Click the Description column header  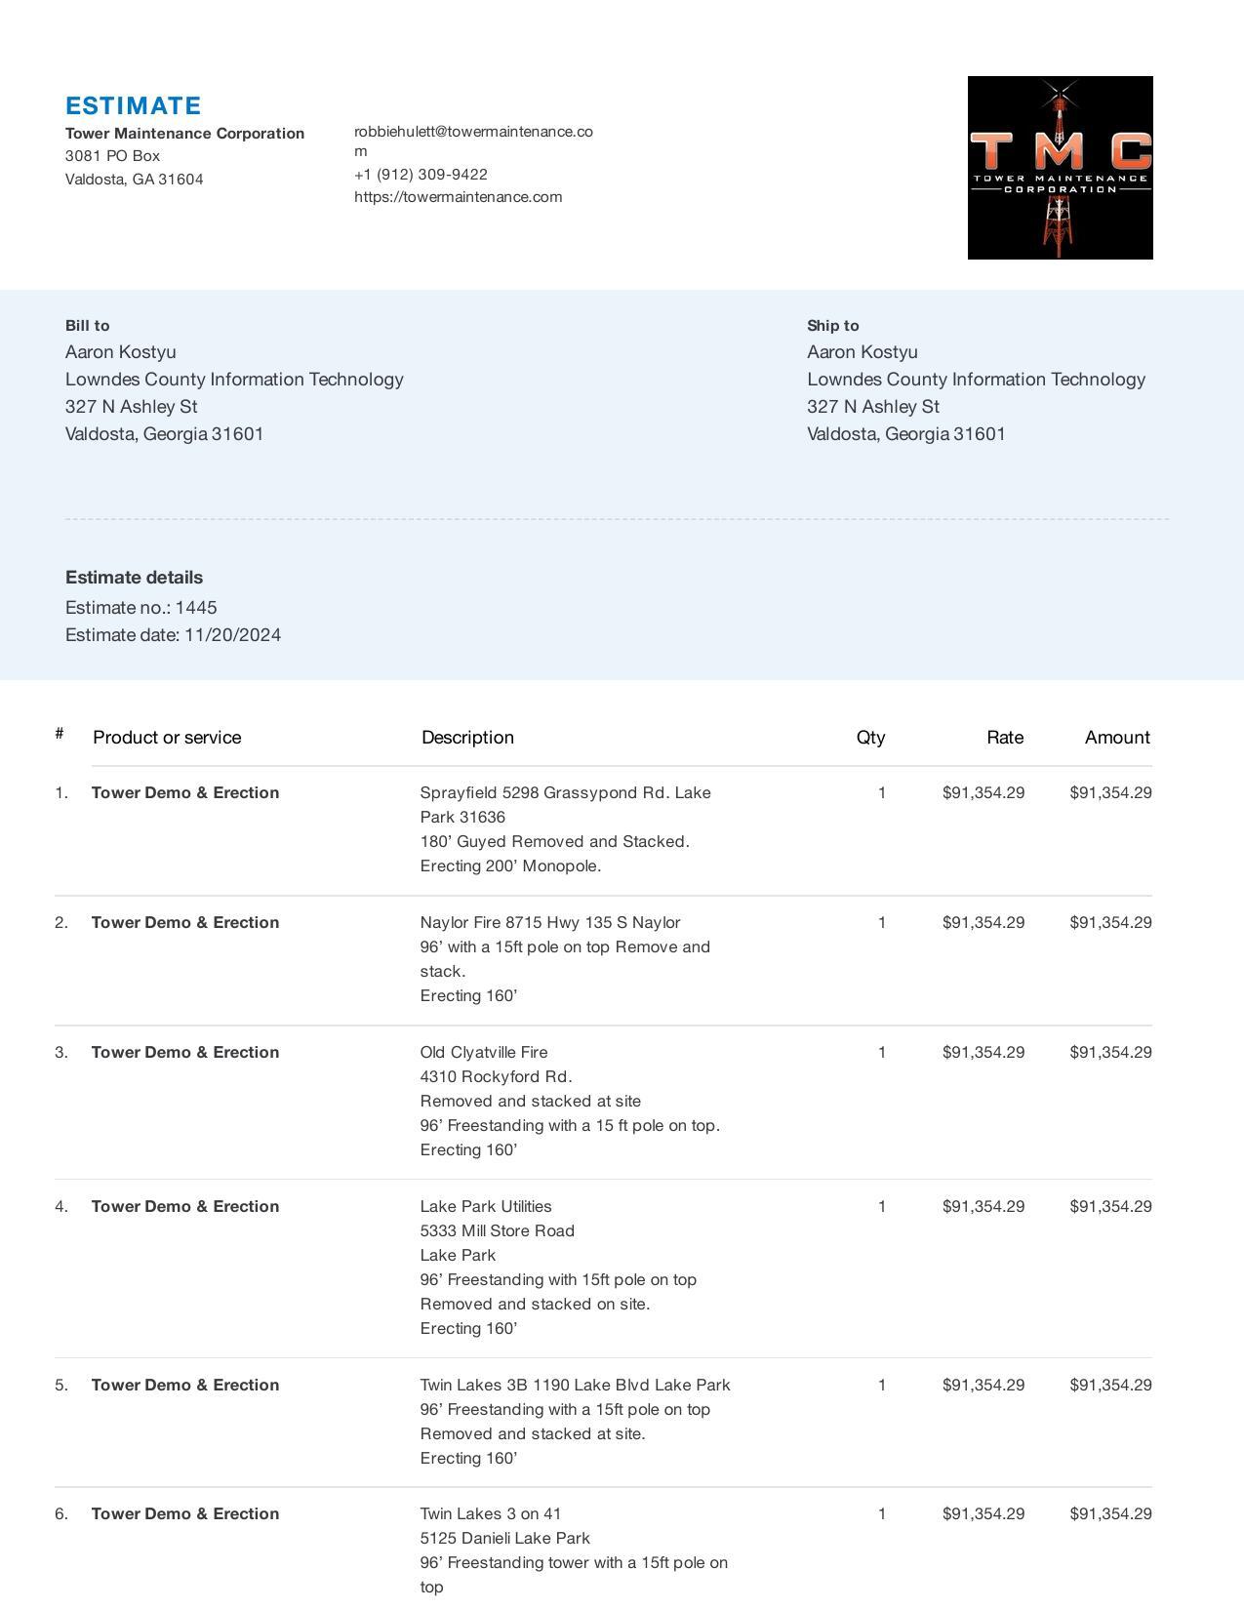click(x=467, y=738)
